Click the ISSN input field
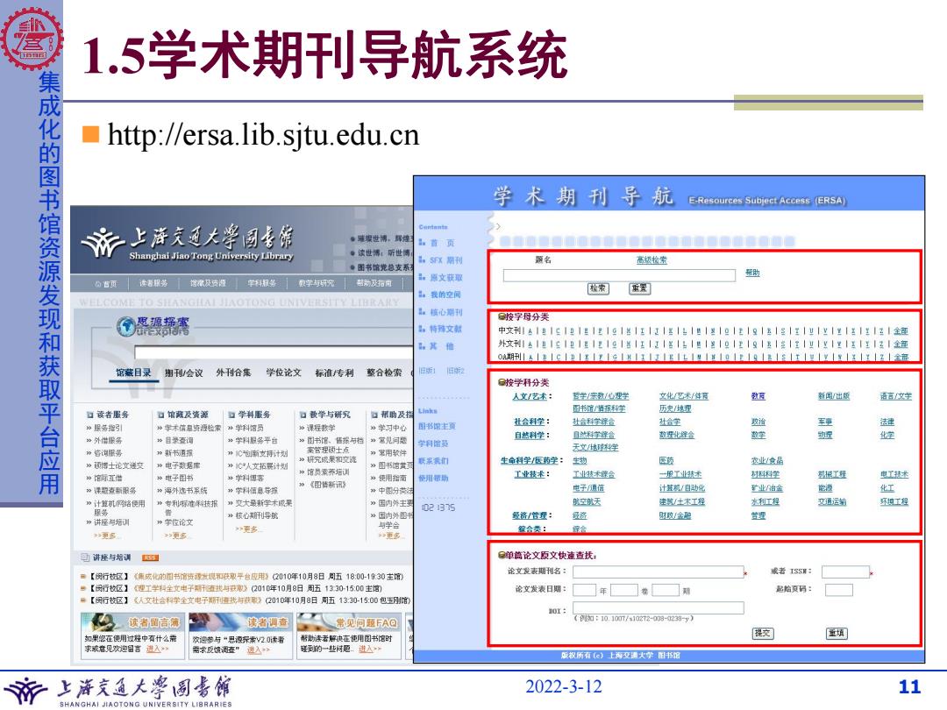947x710 pixels. pos(845,572)
